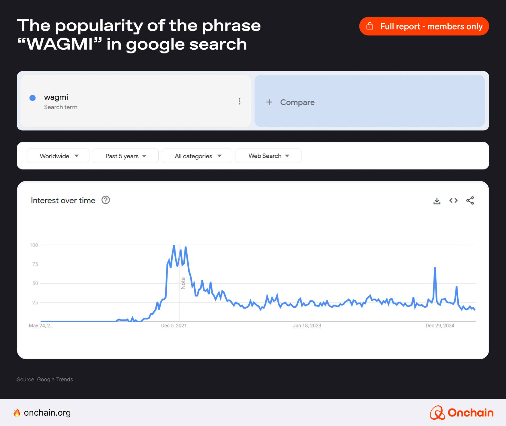Open the wagmi search term options menu
506x426 pixels.
coord(240,101)
